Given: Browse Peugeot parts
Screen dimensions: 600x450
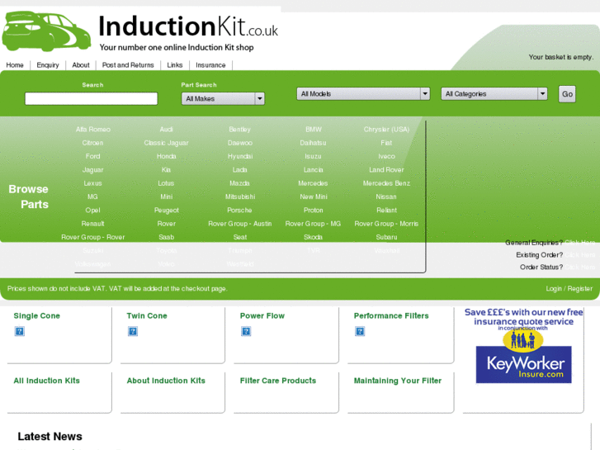Looking at the screenshot, I should [x=167, y=211].
